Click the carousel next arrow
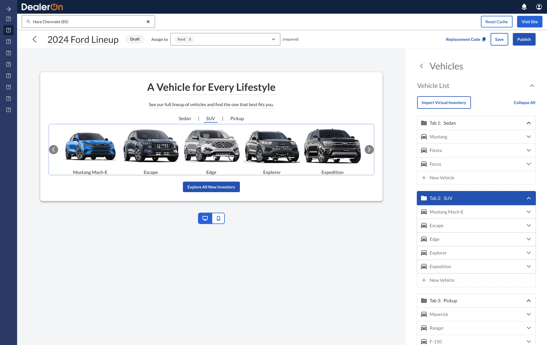 [369, 149]
